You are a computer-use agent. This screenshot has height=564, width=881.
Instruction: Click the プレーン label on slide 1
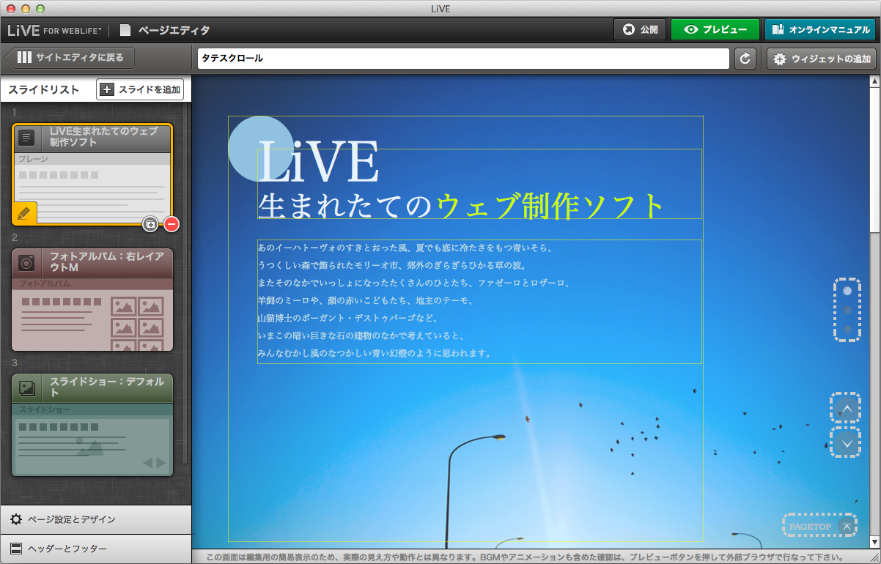[x=34, y=159]
